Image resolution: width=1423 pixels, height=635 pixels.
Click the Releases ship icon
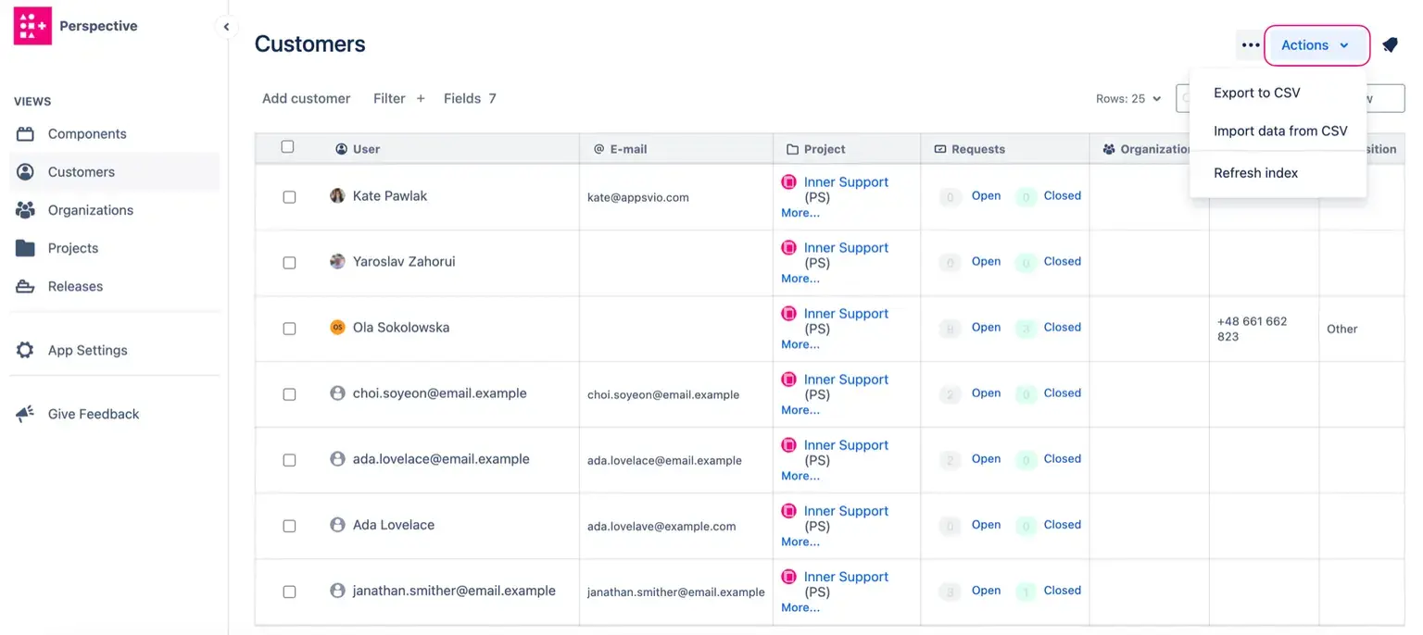pos(25,286)
